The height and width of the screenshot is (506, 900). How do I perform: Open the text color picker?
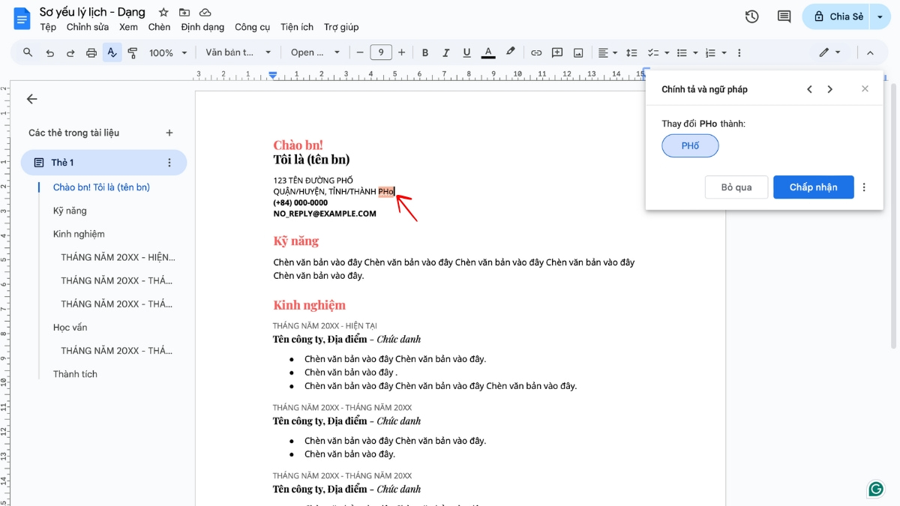(488, 52)
